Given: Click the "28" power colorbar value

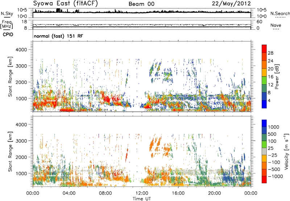Looking at the screenshot, I should pos(270,53).
